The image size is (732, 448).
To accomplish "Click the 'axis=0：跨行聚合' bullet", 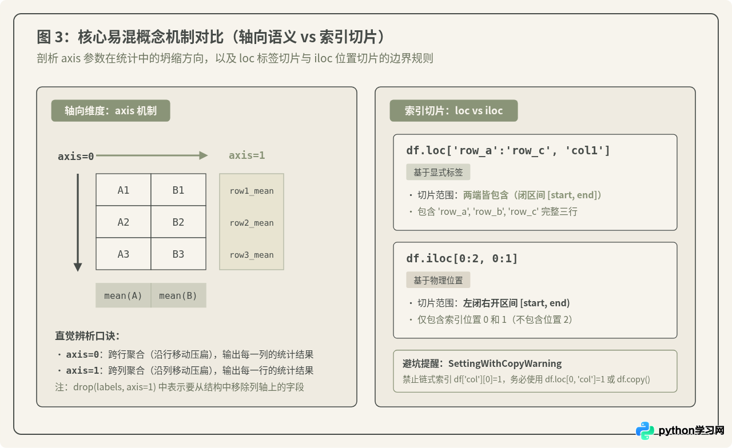I will click(x=185, y=354).
